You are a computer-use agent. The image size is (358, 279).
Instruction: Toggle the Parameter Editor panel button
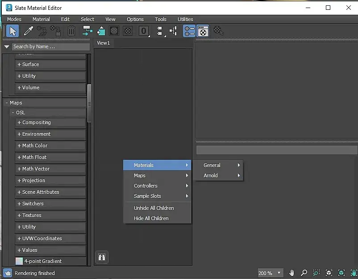click(203, 31)
